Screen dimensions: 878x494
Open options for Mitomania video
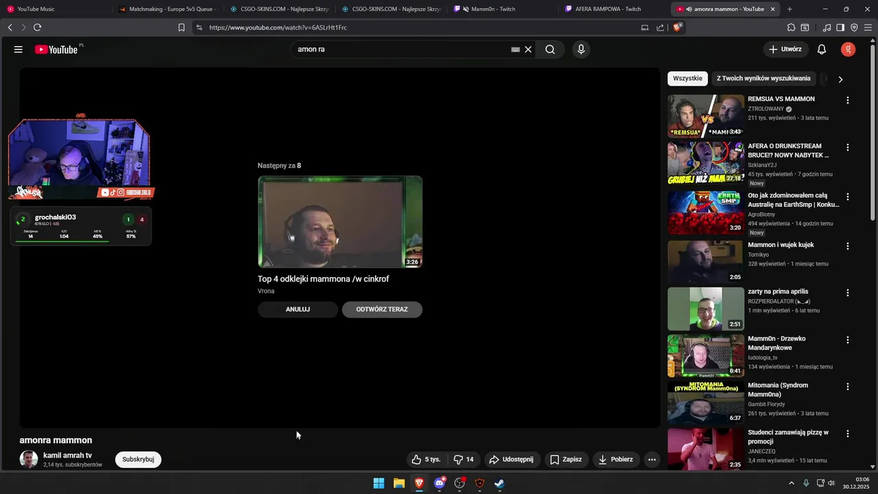click(x=847, y=386)
